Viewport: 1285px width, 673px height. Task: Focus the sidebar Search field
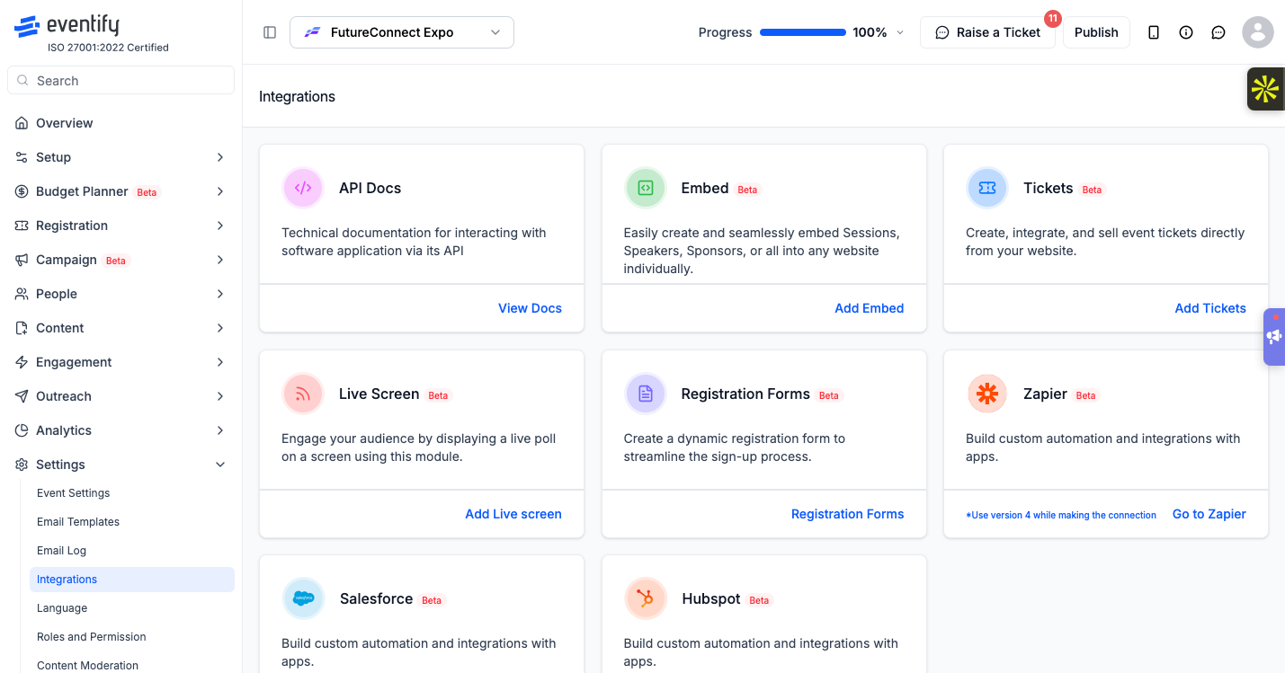[x=120, y=81]
